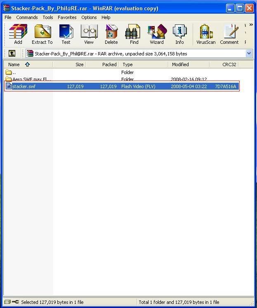Sort files by CRC32 column
This screenshot has height=308, width=257.
click(224, 64)
